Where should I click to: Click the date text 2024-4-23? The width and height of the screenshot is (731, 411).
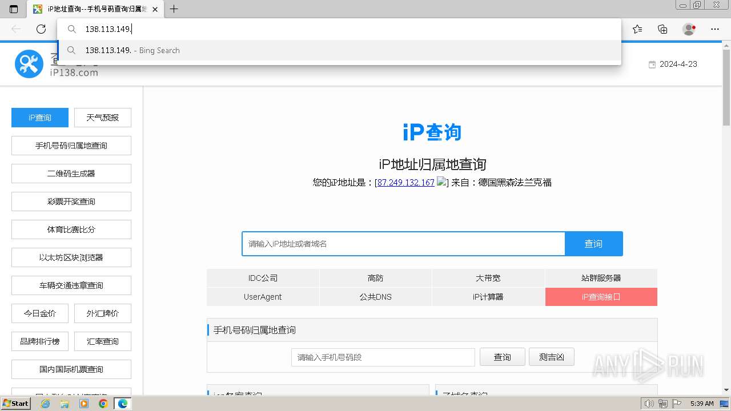coord(678,65)
